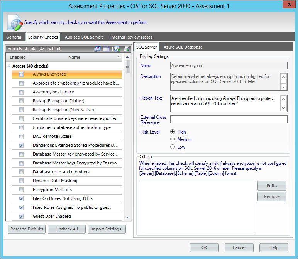This screenshot has height=259, width=298.
Task: Click the globe and pencil assessment icon
Action: click(x=15, y=23)
